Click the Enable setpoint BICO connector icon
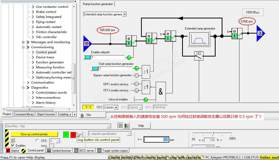The width and height of the screenshot is (279, 160). (87, 57)
